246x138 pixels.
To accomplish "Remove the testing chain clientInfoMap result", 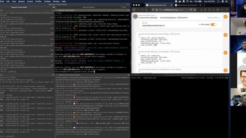I will pos(226,53).
